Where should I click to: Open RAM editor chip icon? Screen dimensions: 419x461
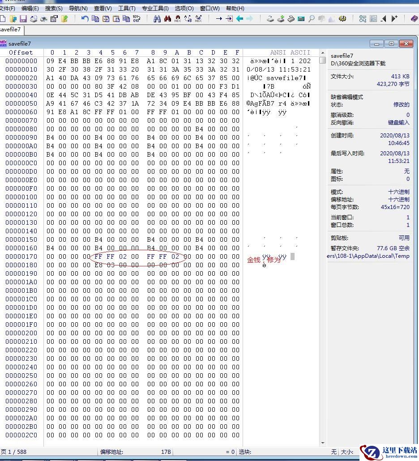291,19
